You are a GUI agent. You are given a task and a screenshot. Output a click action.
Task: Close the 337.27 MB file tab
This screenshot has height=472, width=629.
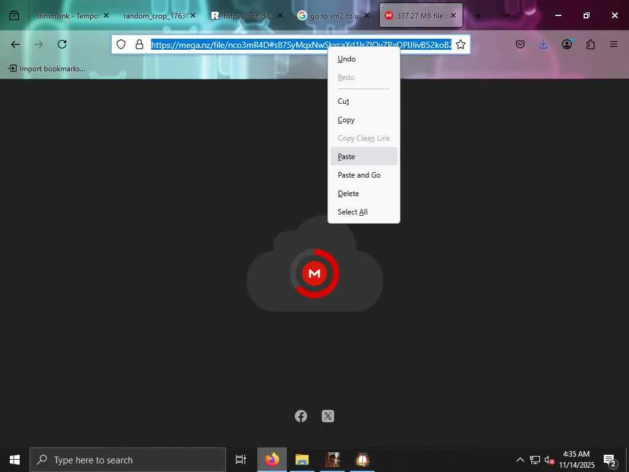coord(453,15)
